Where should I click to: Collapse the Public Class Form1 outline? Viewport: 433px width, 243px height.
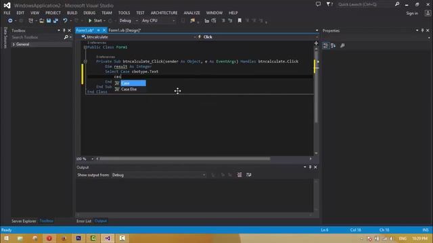85,47
